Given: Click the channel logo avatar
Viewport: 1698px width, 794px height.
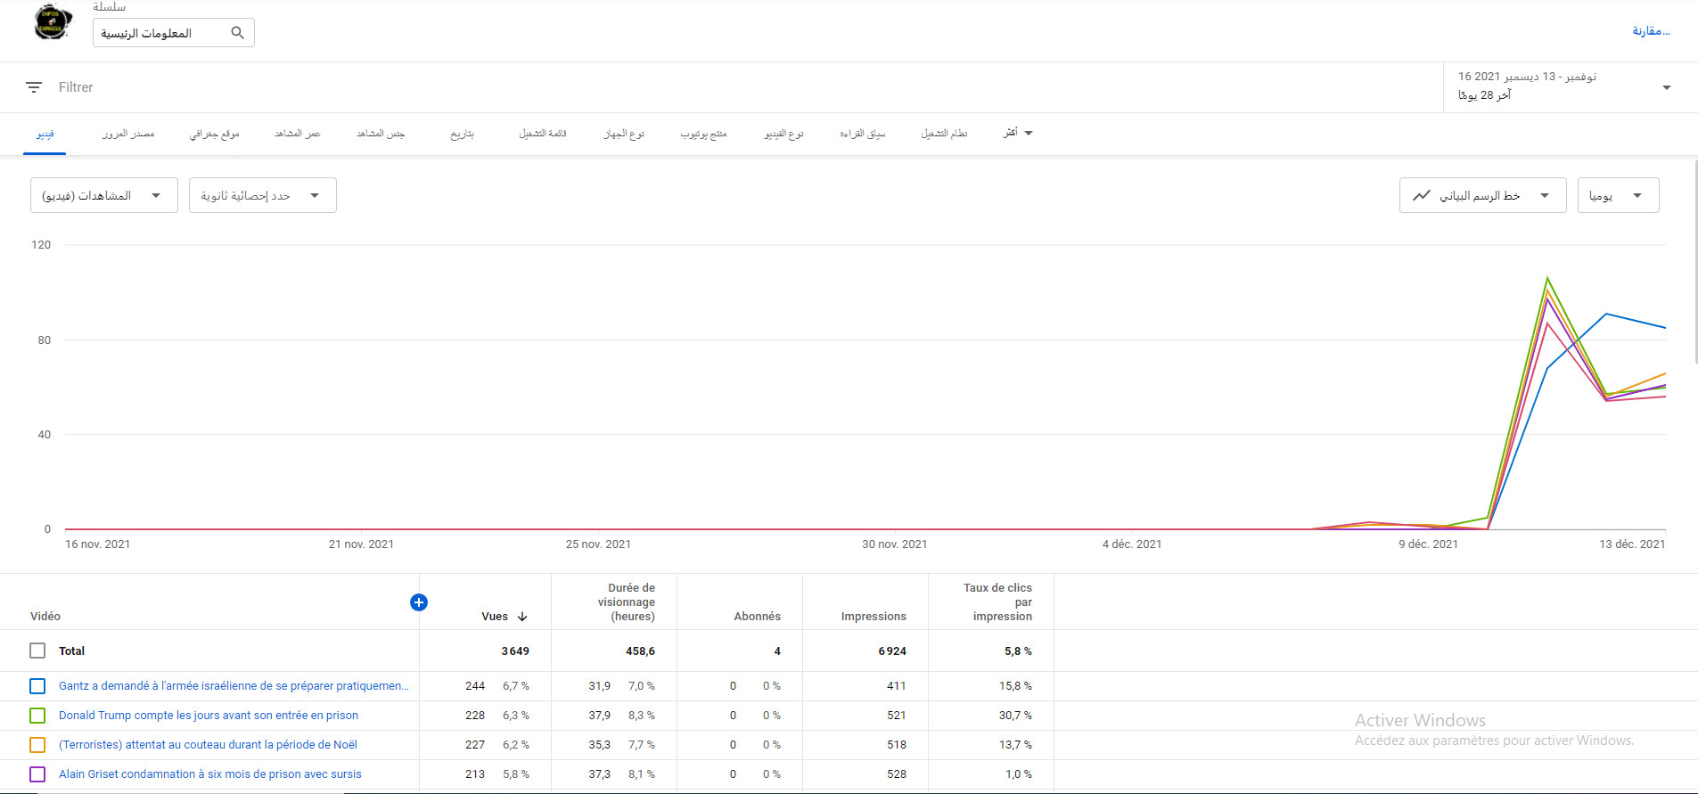Looking at the screenshot, I should (x=53, y=22).
